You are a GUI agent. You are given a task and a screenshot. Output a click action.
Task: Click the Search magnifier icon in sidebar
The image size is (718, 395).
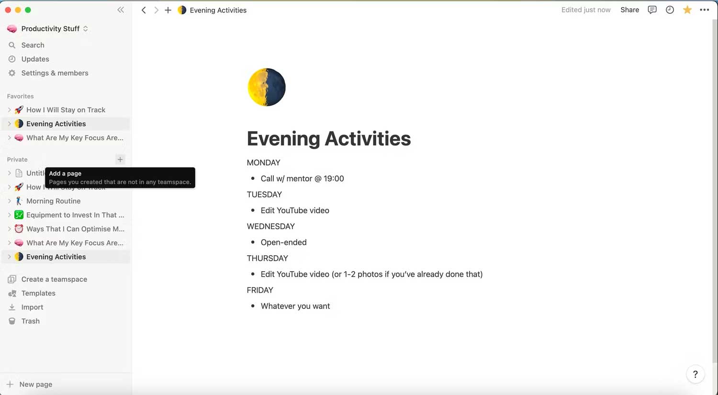[x=12, y=45]
